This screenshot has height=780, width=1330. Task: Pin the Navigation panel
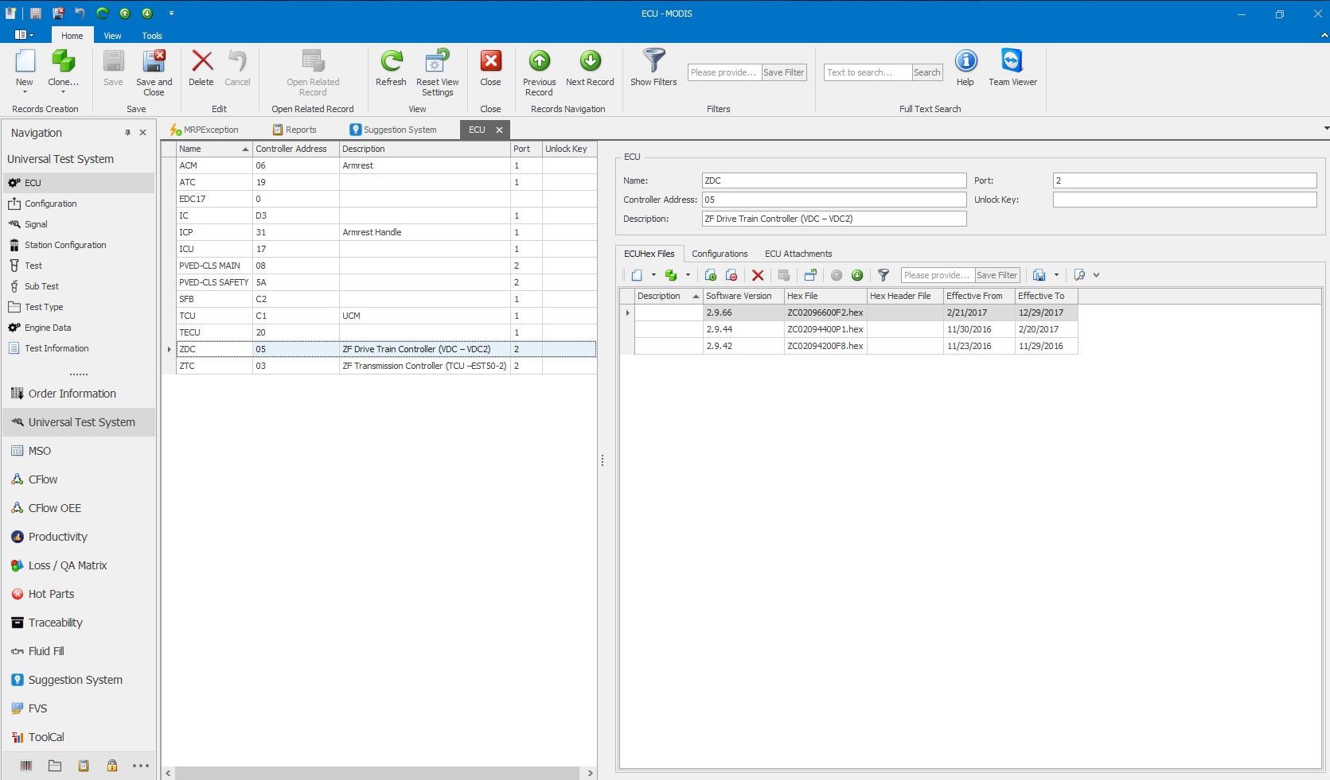(x=127, y=133)
